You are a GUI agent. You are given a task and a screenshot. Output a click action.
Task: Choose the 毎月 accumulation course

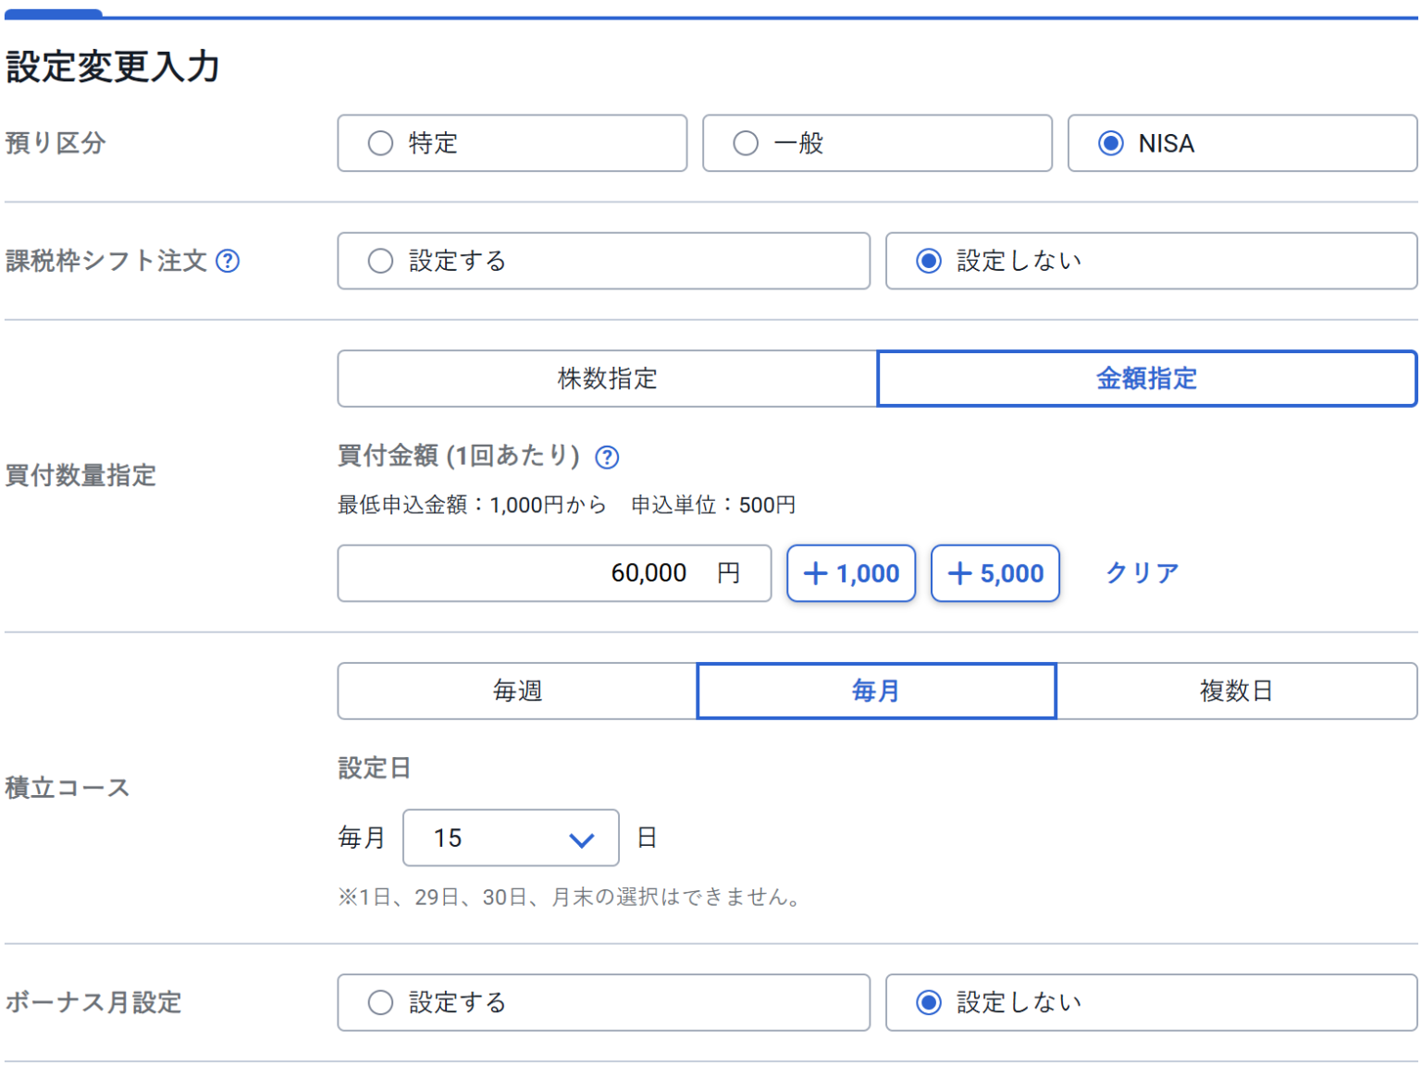coord(876,691)
